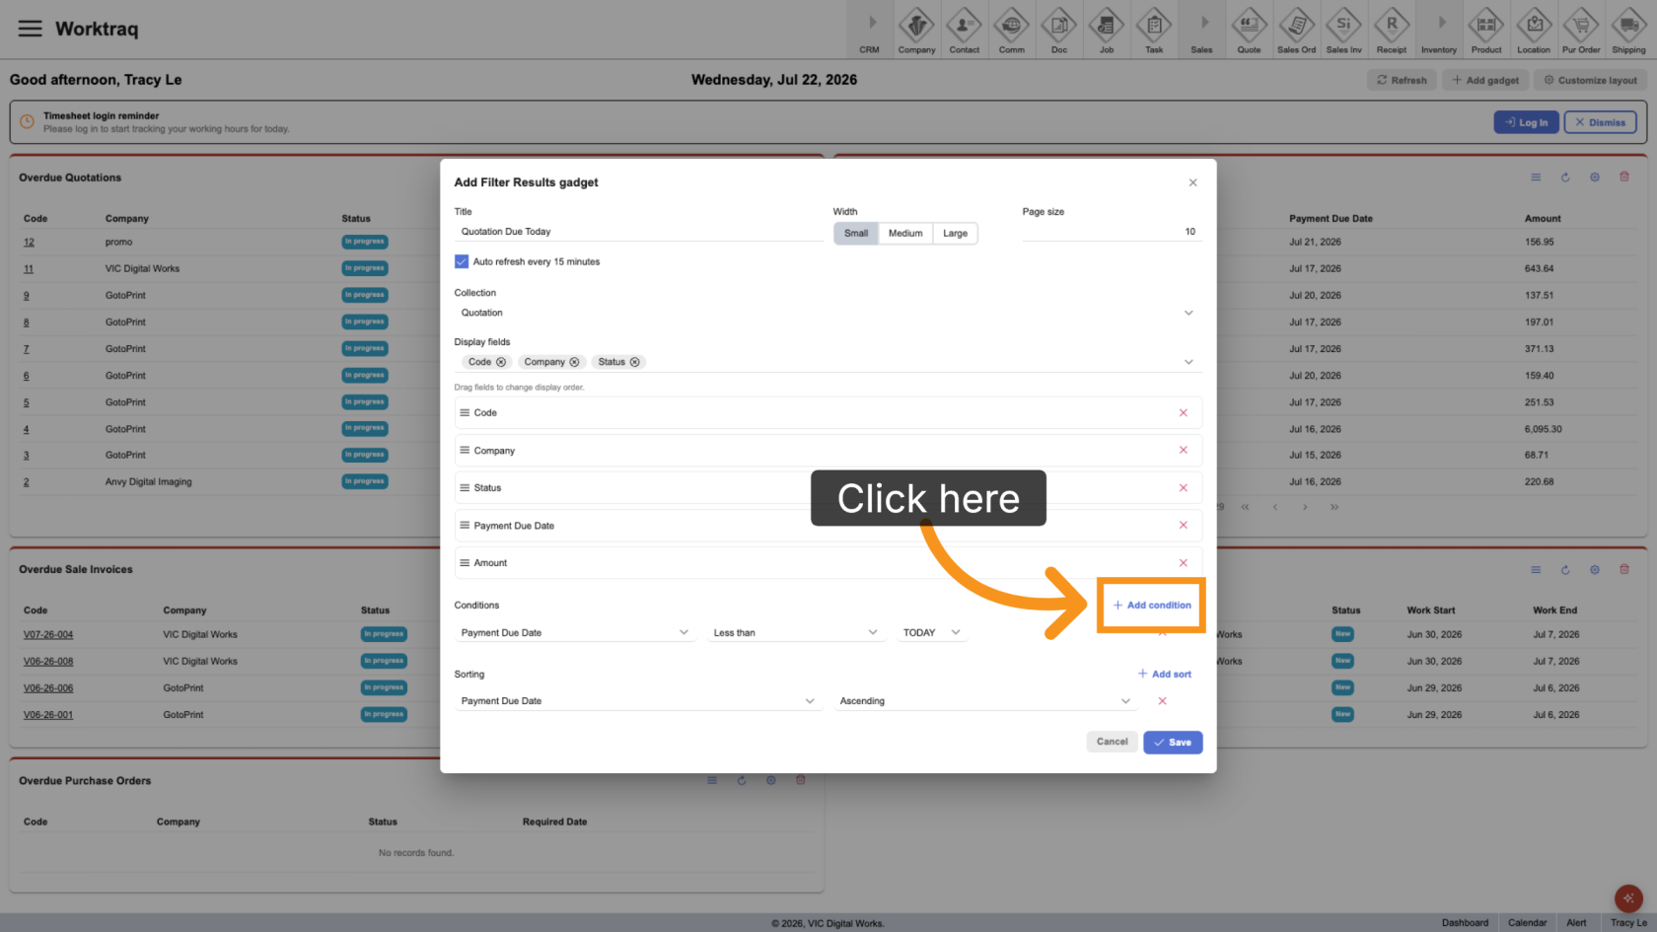Click the Log In timesheet button
1657x932 pixels.
point(1526,122)
